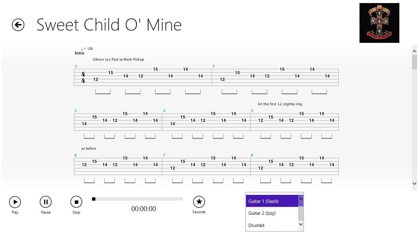
Task: Click the up arrow of the tab scrollbar
Action: coord(414,50)
